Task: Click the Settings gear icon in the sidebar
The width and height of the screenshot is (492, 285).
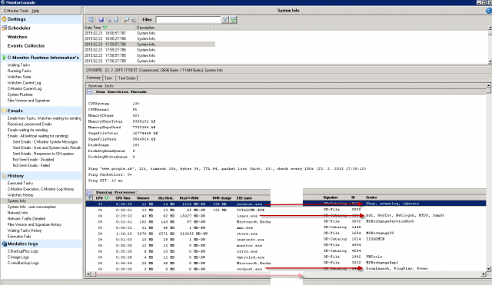Action: (x=4, y=19)
